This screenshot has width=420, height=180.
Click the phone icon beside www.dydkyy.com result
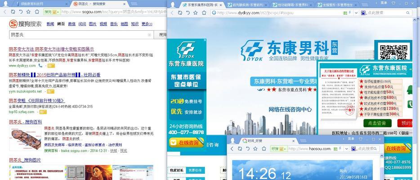(x=40, y=65)
